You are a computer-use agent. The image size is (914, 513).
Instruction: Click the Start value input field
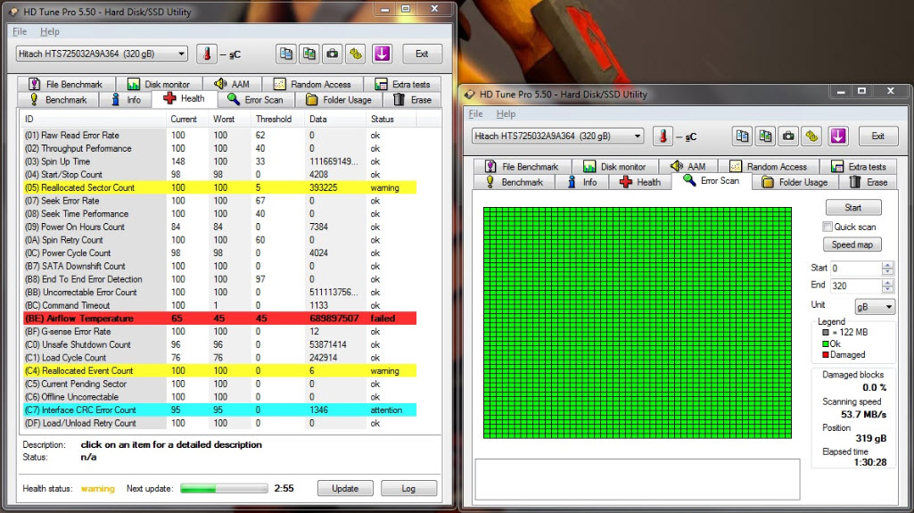click(x=856, y=269)
